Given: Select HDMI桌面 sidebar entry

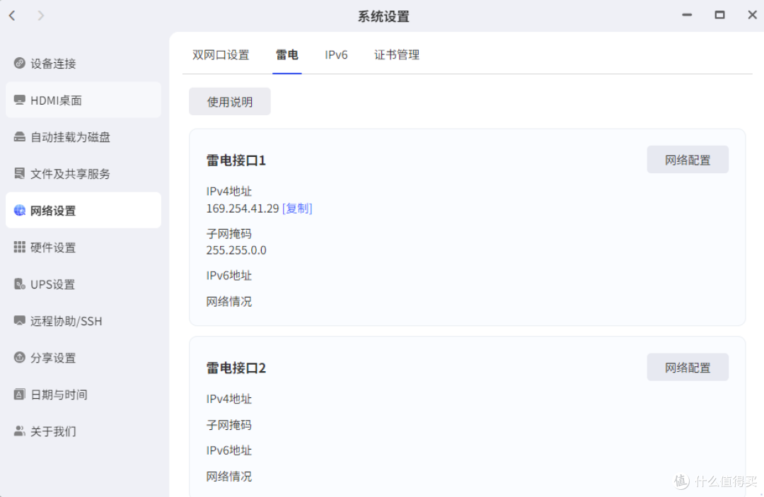Looking at the screenshot, I should [x=83, y=100].
